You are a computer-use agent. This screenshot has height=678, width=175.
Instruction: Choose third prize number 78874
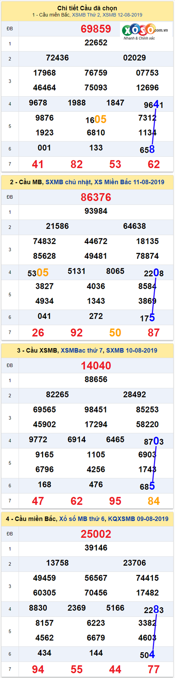(147, 256)
